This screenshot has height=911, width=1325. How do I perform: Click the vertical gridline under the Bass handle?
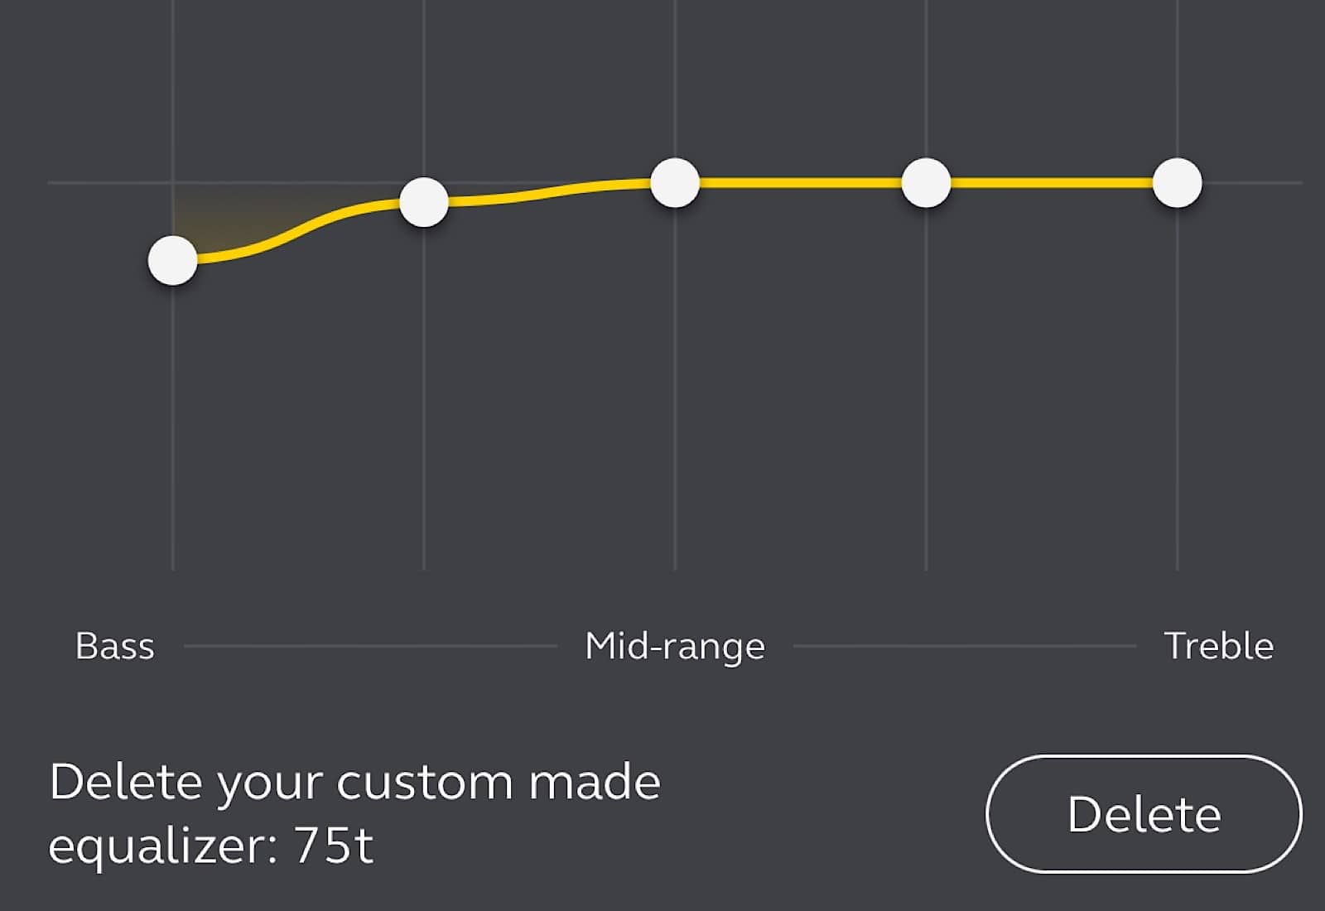pos(174,455)
